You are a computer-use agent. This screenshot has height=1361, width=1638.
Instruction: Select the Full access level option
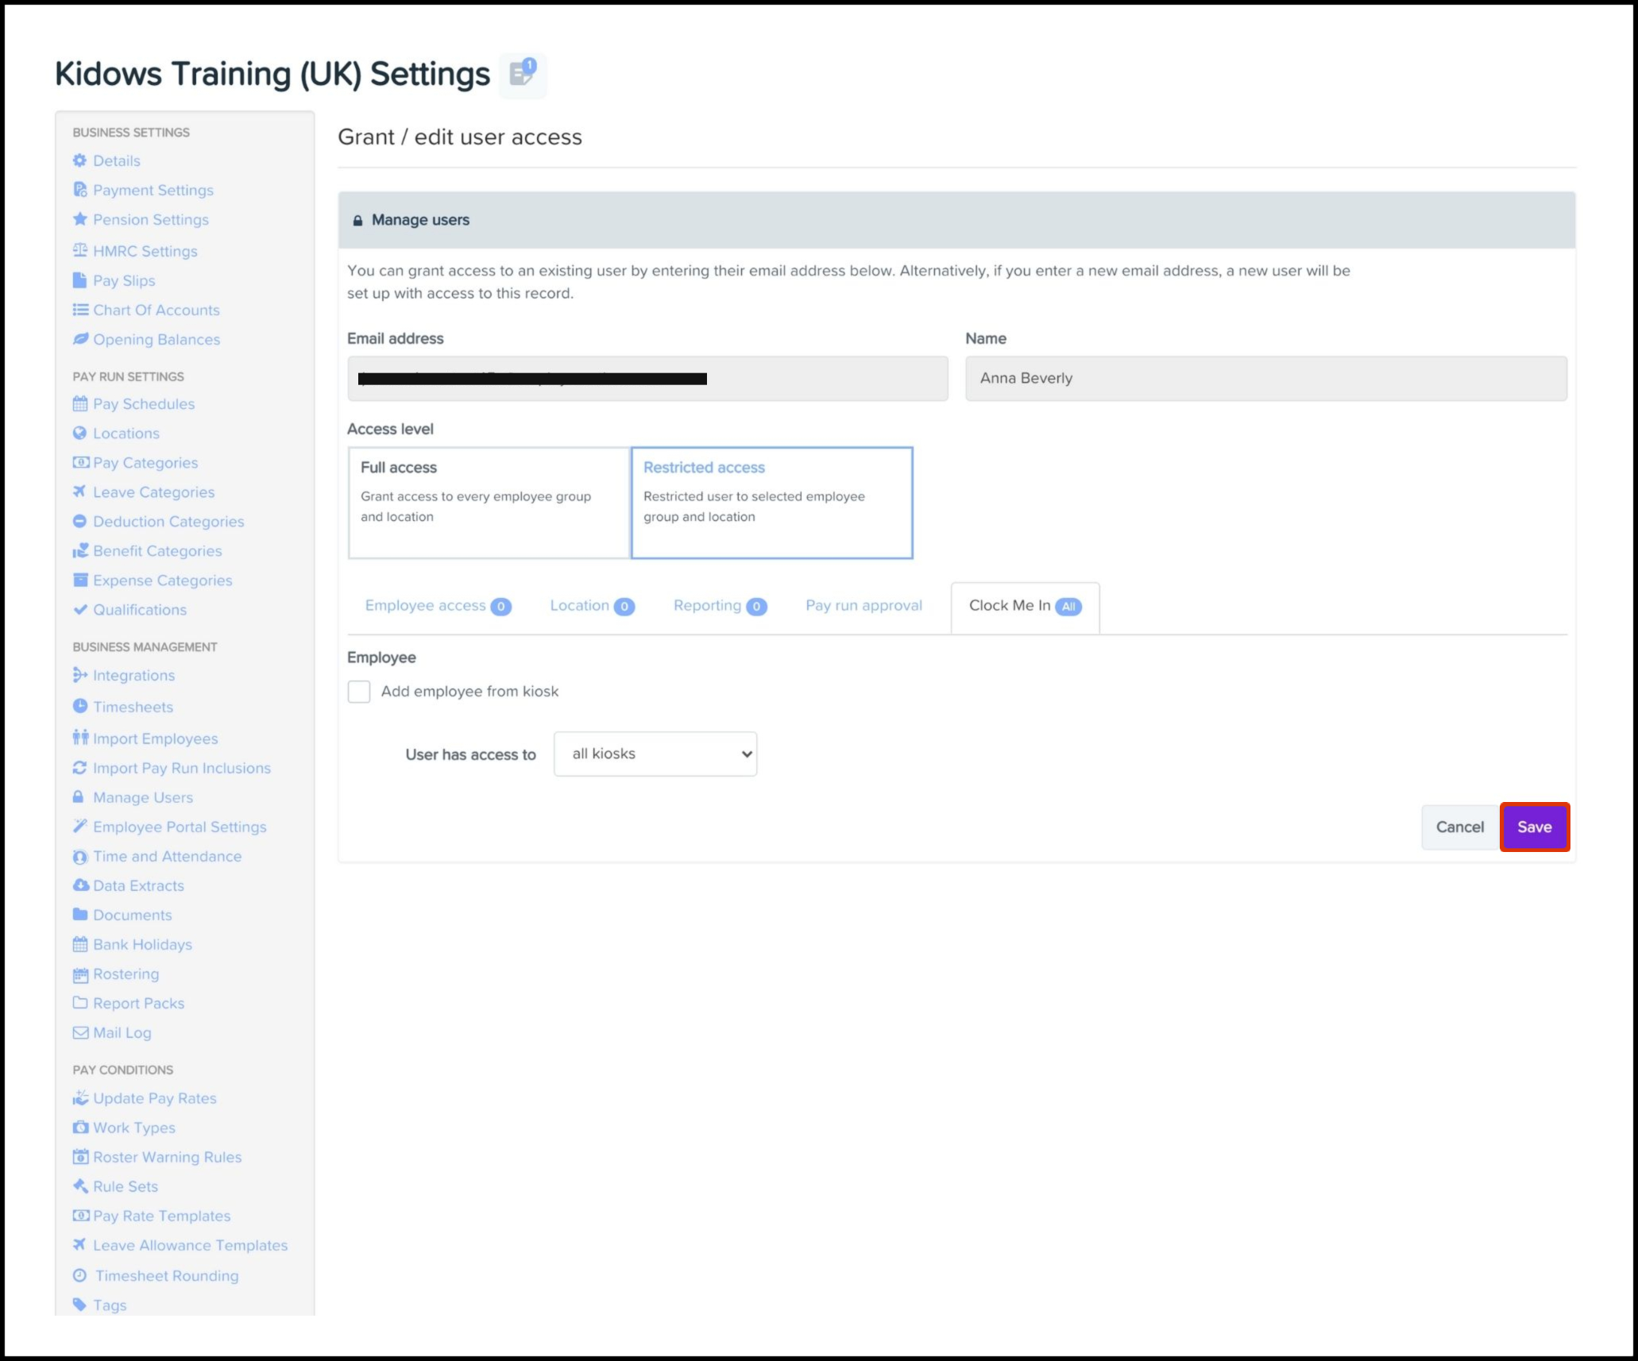[x=489, y=503]
